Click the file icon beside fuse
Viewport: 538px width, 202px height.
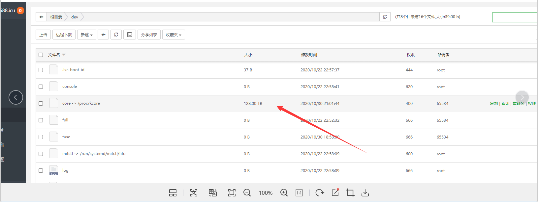pyautogui.click(x=54, y=137)
